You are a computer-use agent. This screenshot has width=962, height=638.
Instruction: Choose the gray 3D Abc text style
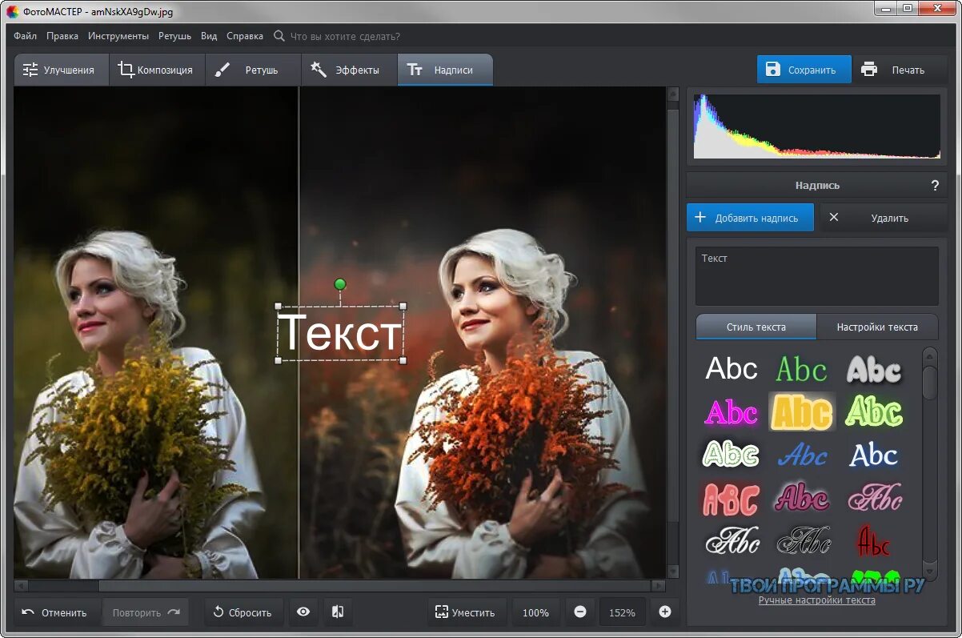[873, 369]
